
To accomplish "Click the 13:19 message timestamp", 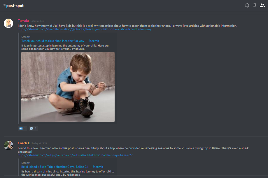I will pyautogui.click(x=39, y=143).
